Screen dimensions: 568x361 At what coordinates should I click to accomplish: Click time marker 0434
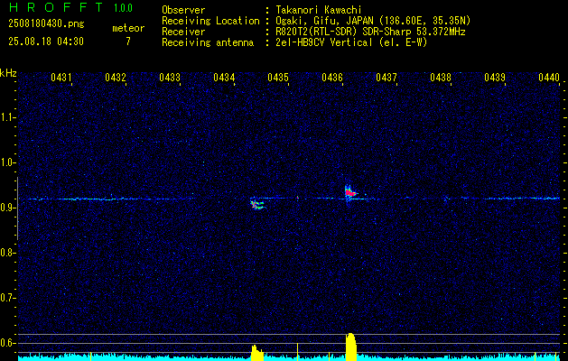tap(224, 78)
